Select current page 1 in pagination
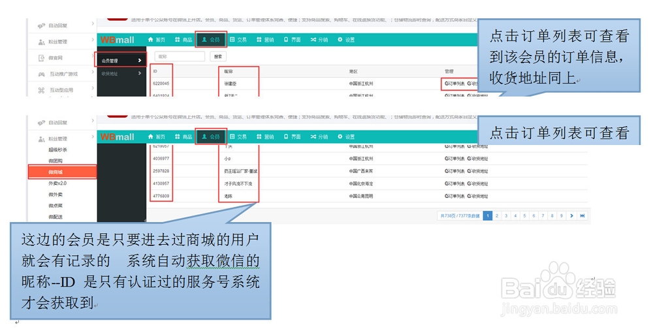Screen dimensions: 653x331 coord(488,215)
